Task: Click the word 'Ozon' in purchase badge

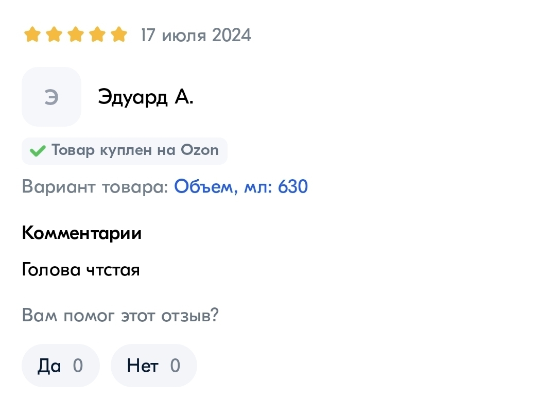Action: pyautogui.click(x=200, y=151)
